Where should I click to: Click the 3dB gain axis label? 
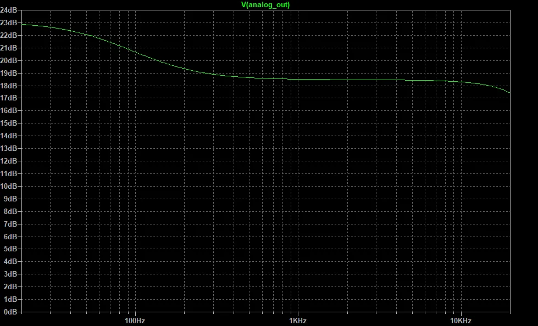click(x=10, y=274)
